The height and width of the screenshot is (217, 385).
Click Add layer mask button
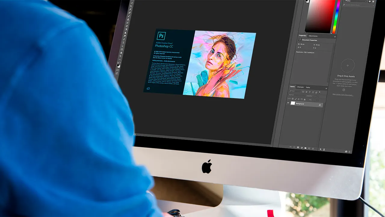298,147
